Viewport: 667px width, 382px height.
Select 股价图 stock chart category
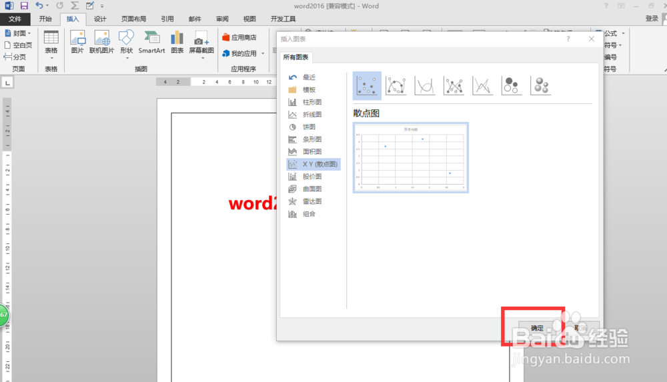coord(313,177)
